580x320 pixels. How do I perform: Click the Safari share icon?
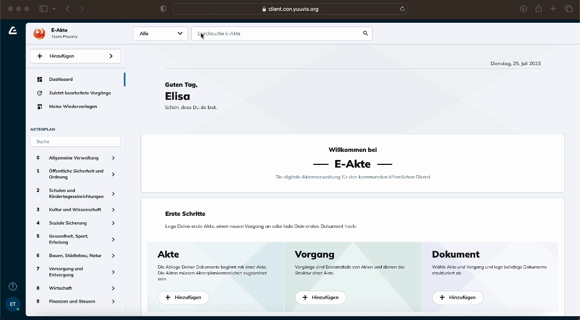point(539,9)
